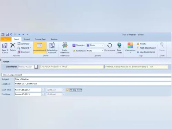Click the quick access Save icon
Screen dimensions: 172x129
click(7, 34)
